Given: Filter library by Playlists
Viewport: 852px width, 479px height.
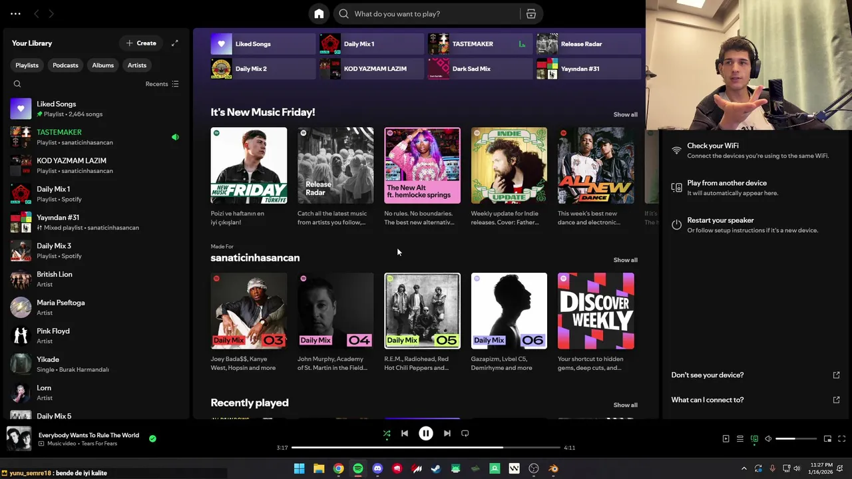Looking at the screenshot, I should point(27,65).
